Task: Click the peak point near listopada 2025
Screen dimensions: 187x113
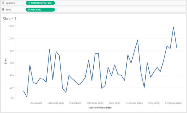Action: tap(173, 27)
